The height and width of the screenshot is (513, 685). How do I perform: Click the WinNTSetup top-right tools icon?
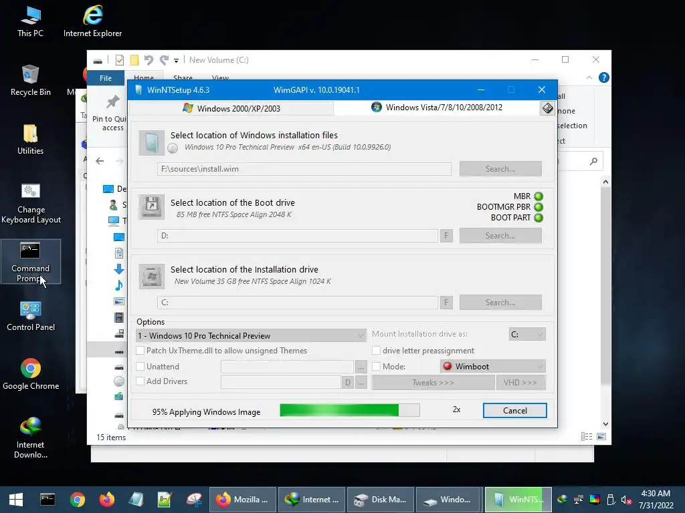tap(547, 108)
